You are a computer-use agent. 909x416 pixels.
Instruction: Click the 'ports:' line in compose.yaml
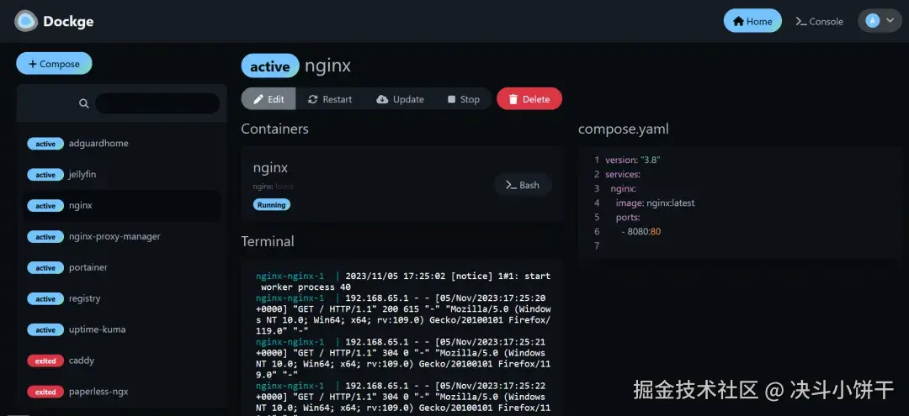pos(628,218)
